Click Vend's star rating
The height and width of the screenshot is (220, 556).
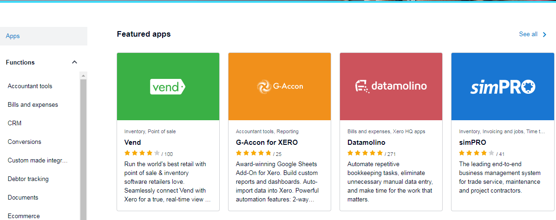pos(142,153)
